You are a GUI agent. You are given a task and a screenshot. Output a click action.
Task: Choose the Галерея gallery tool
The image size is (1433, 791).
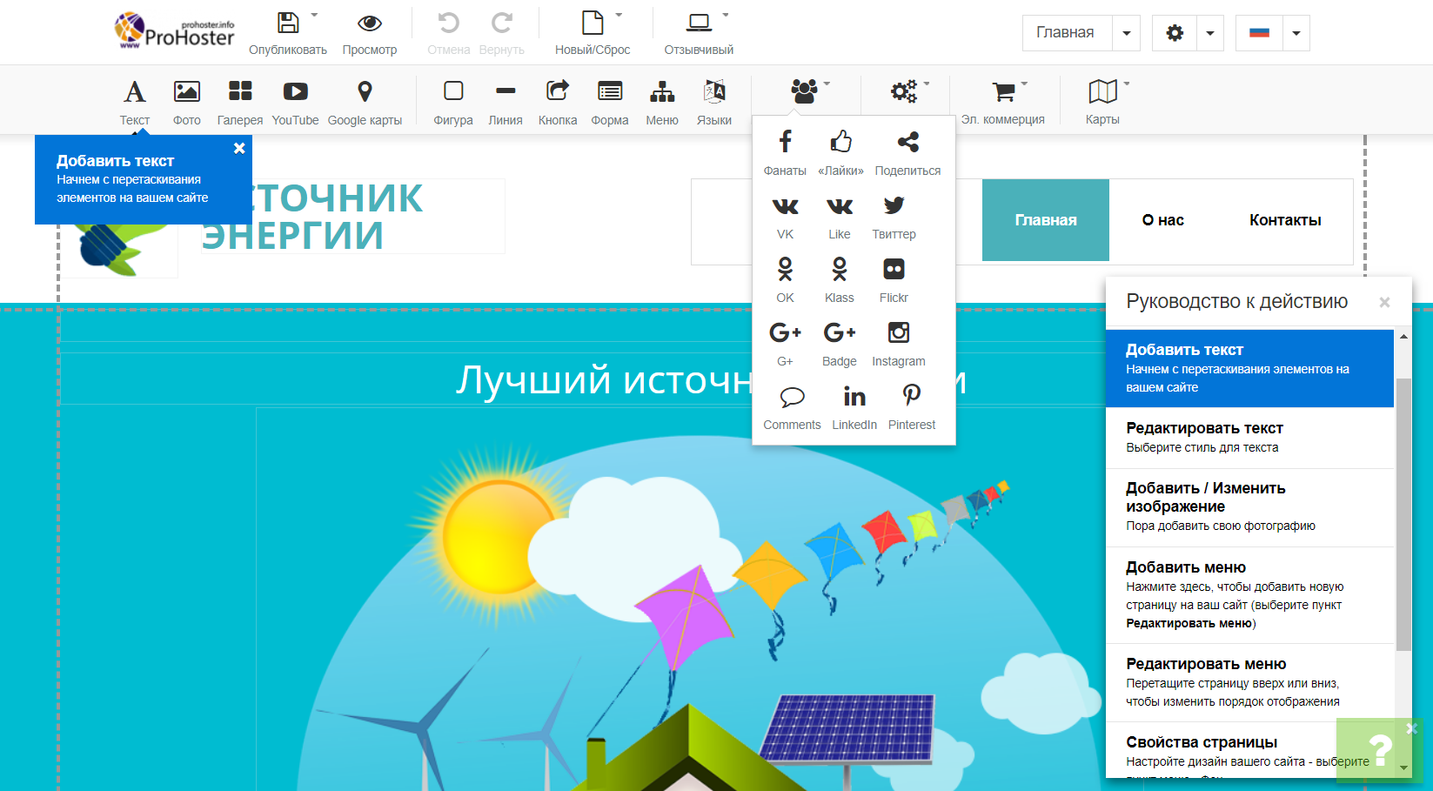click(239, 92)
